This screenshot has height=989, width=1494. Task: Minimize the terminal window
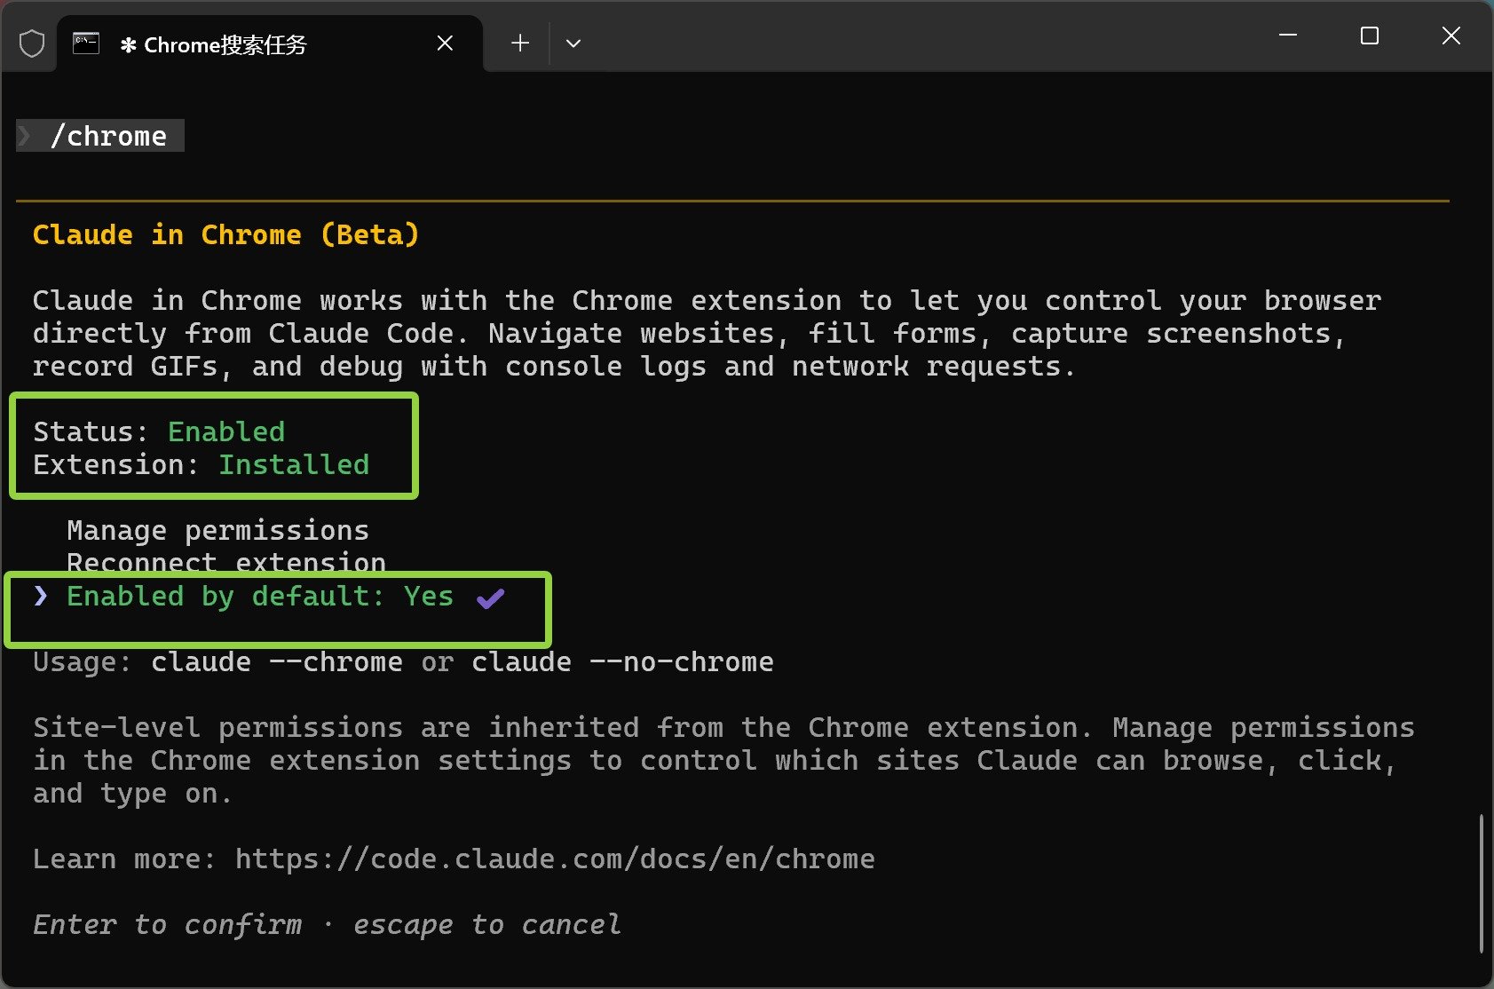click(x=1288, y=36)
